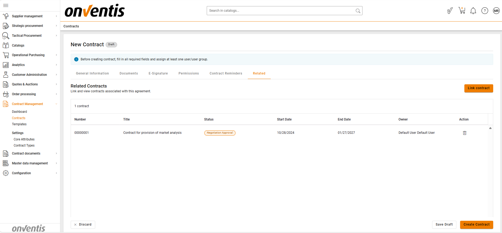Focus the Search in catalogs field

[x=281, y=11]
